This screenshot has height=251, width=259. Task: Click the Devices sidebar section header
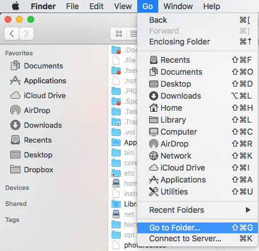(x=17, y=188)
